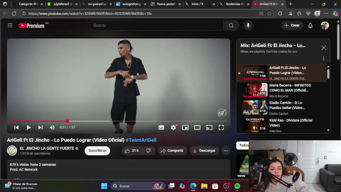Select AriGeli Lo Puedo Lograr playlist item
This screenshot has width=341, height=192.
coord(281,73)
